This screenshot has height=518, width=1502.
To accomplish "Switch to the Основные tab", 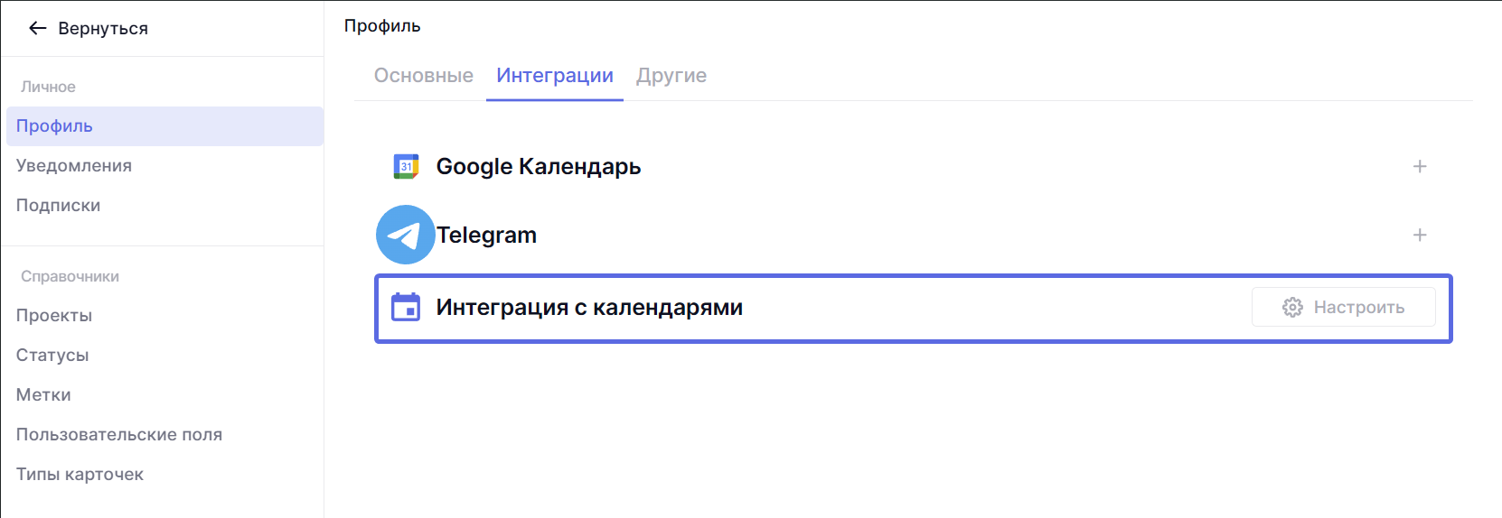I will coord(423,76).
